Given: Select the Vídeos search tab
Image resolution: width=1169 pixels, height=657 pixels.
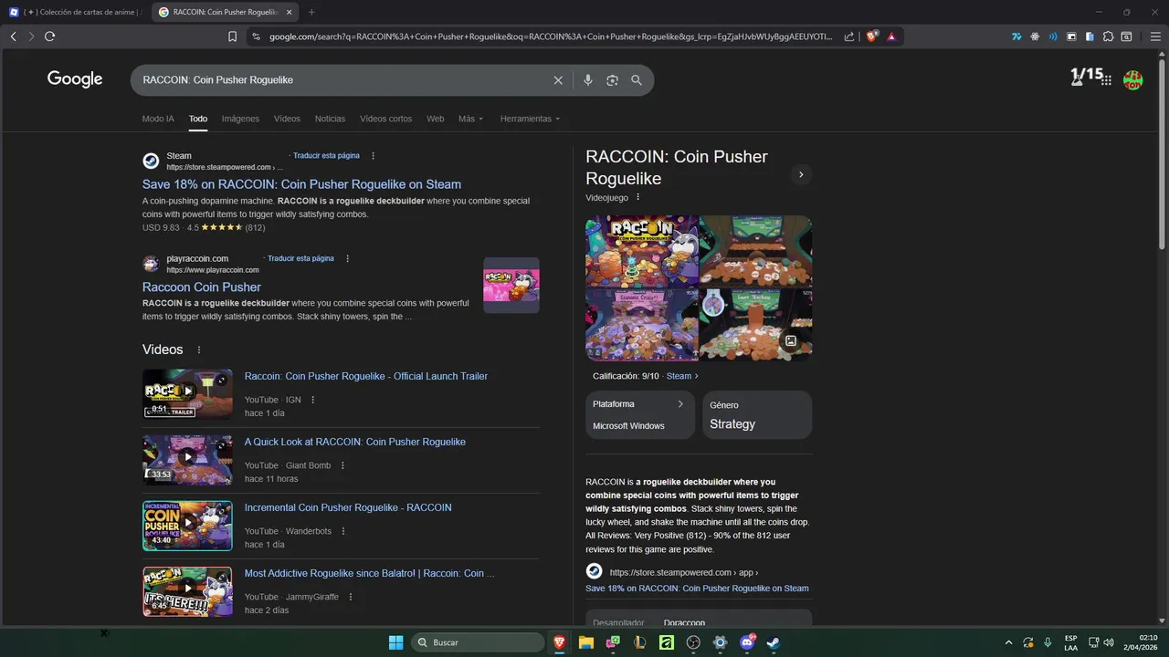Looking at the screenshot, I should [x=287, y=119].
